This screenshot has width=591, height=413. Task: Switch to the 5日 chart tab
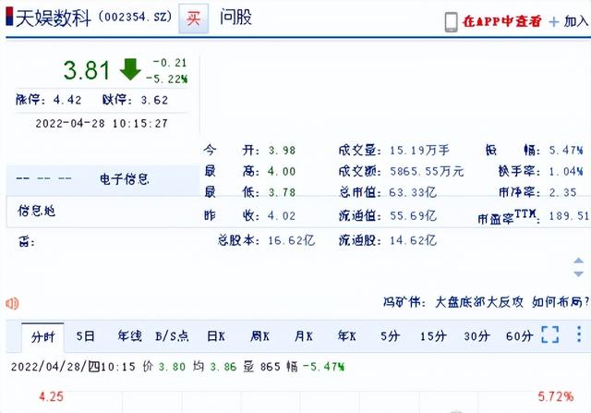[x=86, y=335]
